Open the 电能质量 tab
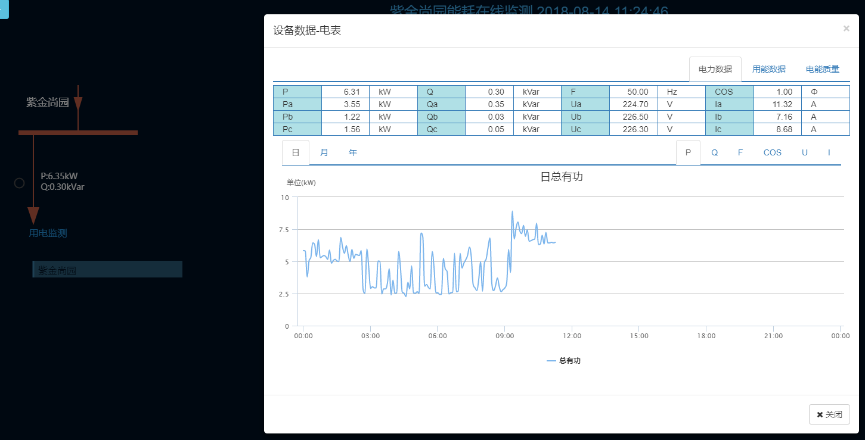 click(823, 69)
